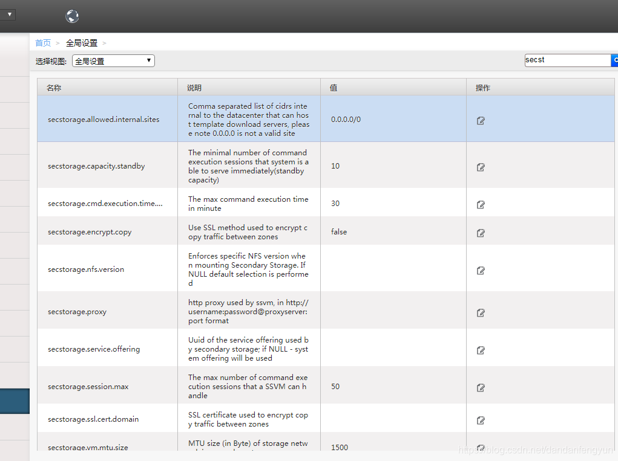Select the secstorage.session.max name cell

pos(88,387)
